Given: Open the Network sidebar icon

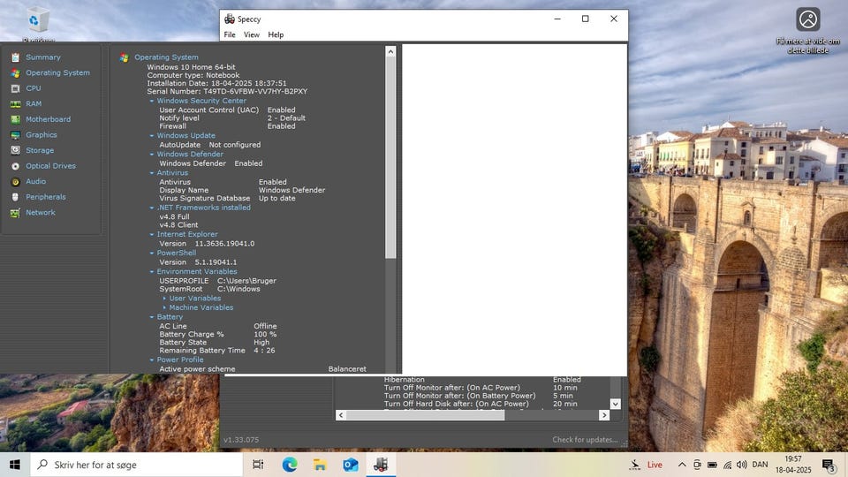Looking at the screenshot, I should click(x=15, y=213).
